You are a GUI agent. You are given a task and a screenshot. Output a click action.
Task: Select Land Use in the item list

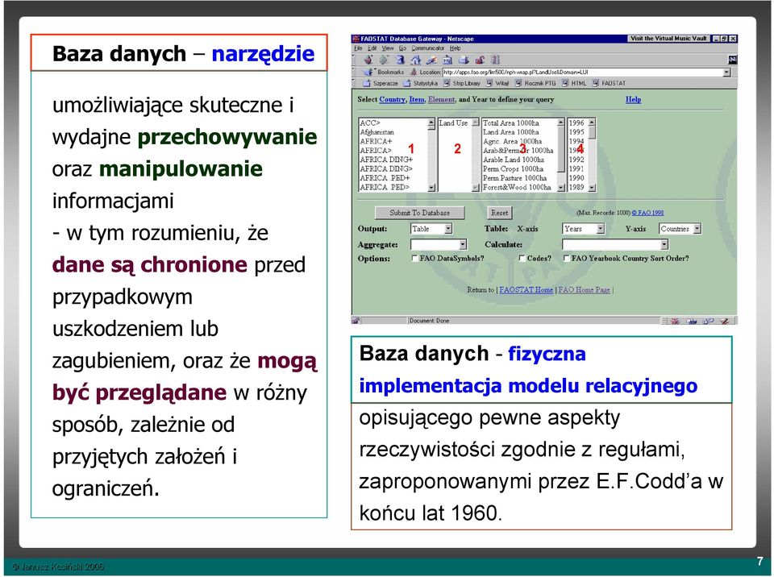click(x=454, y=123)
